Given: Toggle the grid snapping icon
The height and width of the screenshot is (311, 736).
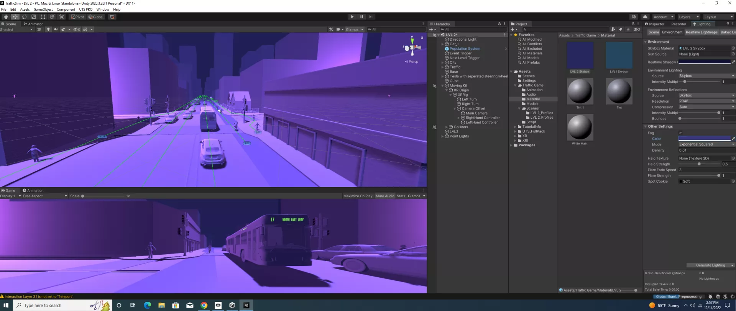Looking at the screenshot, I should tap(112, 17).
